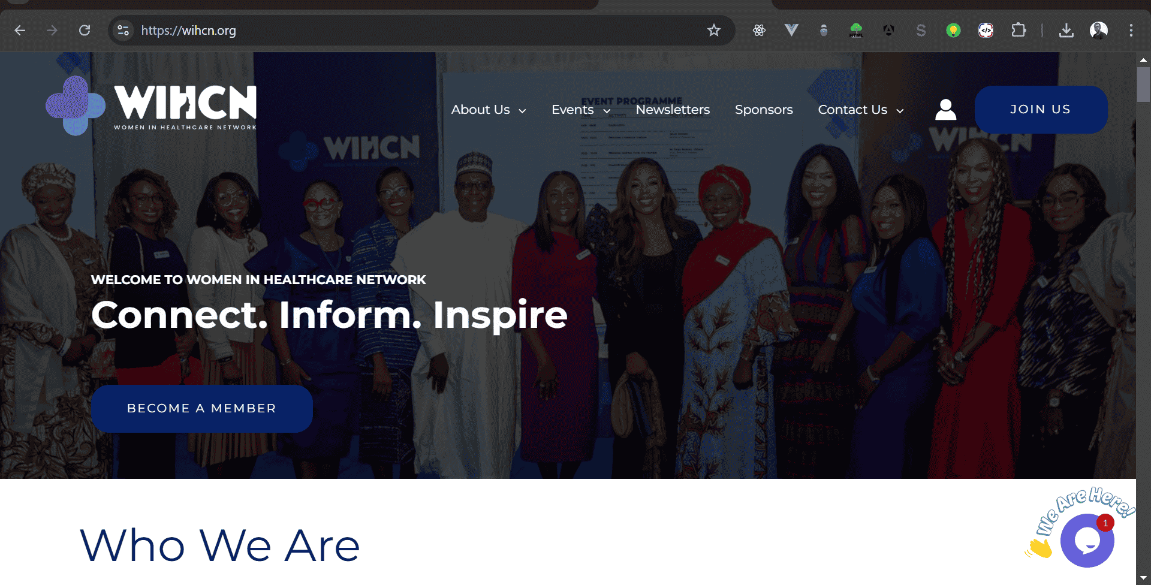This screenshot has height=585, width=1151.
Task: Click the BECOME A MEMBER button
Action: (x=201, y=408)
